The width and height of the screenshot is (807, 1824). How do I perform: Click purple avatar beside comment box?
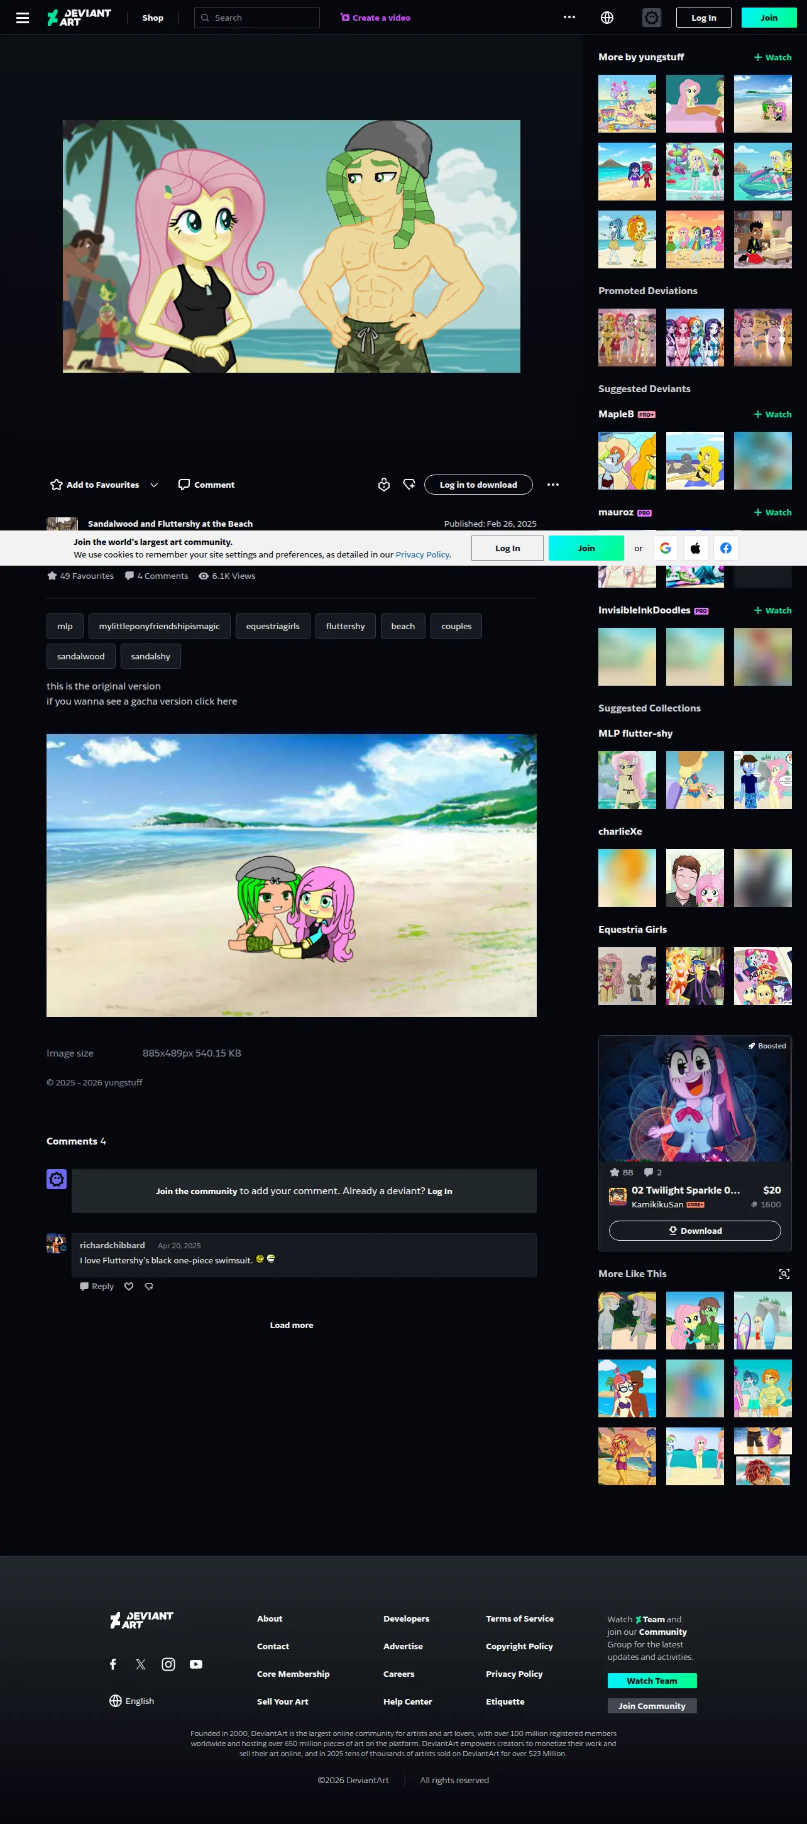tap(57, 1179)
